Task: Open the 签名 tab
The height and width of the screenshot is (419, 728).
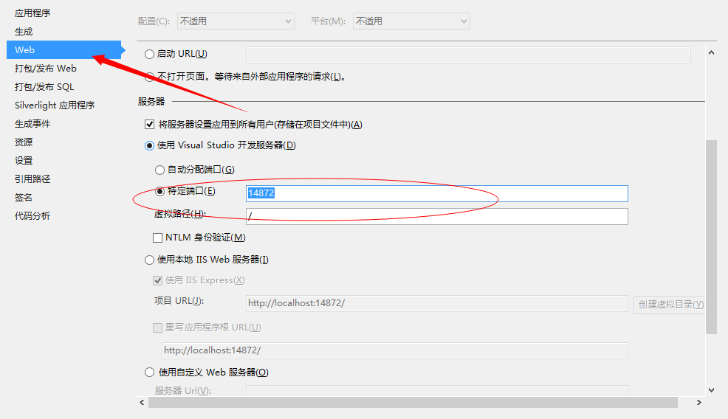Action: 24,198
